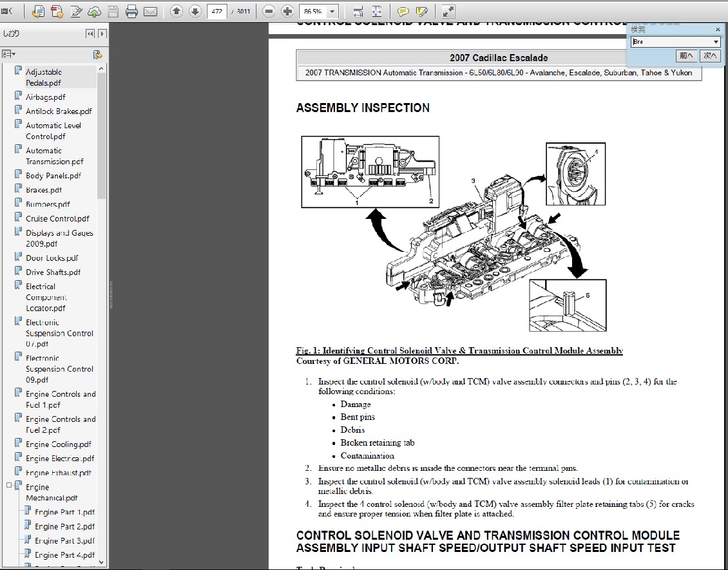Open Engine Exhaust.pdf bookmark
Image resolution: width=728 pixels, height=570 pixels.
click(x=59, y=473)
